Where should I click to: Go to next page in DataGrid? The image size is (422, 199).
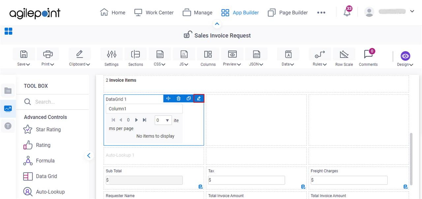[136, 120]
